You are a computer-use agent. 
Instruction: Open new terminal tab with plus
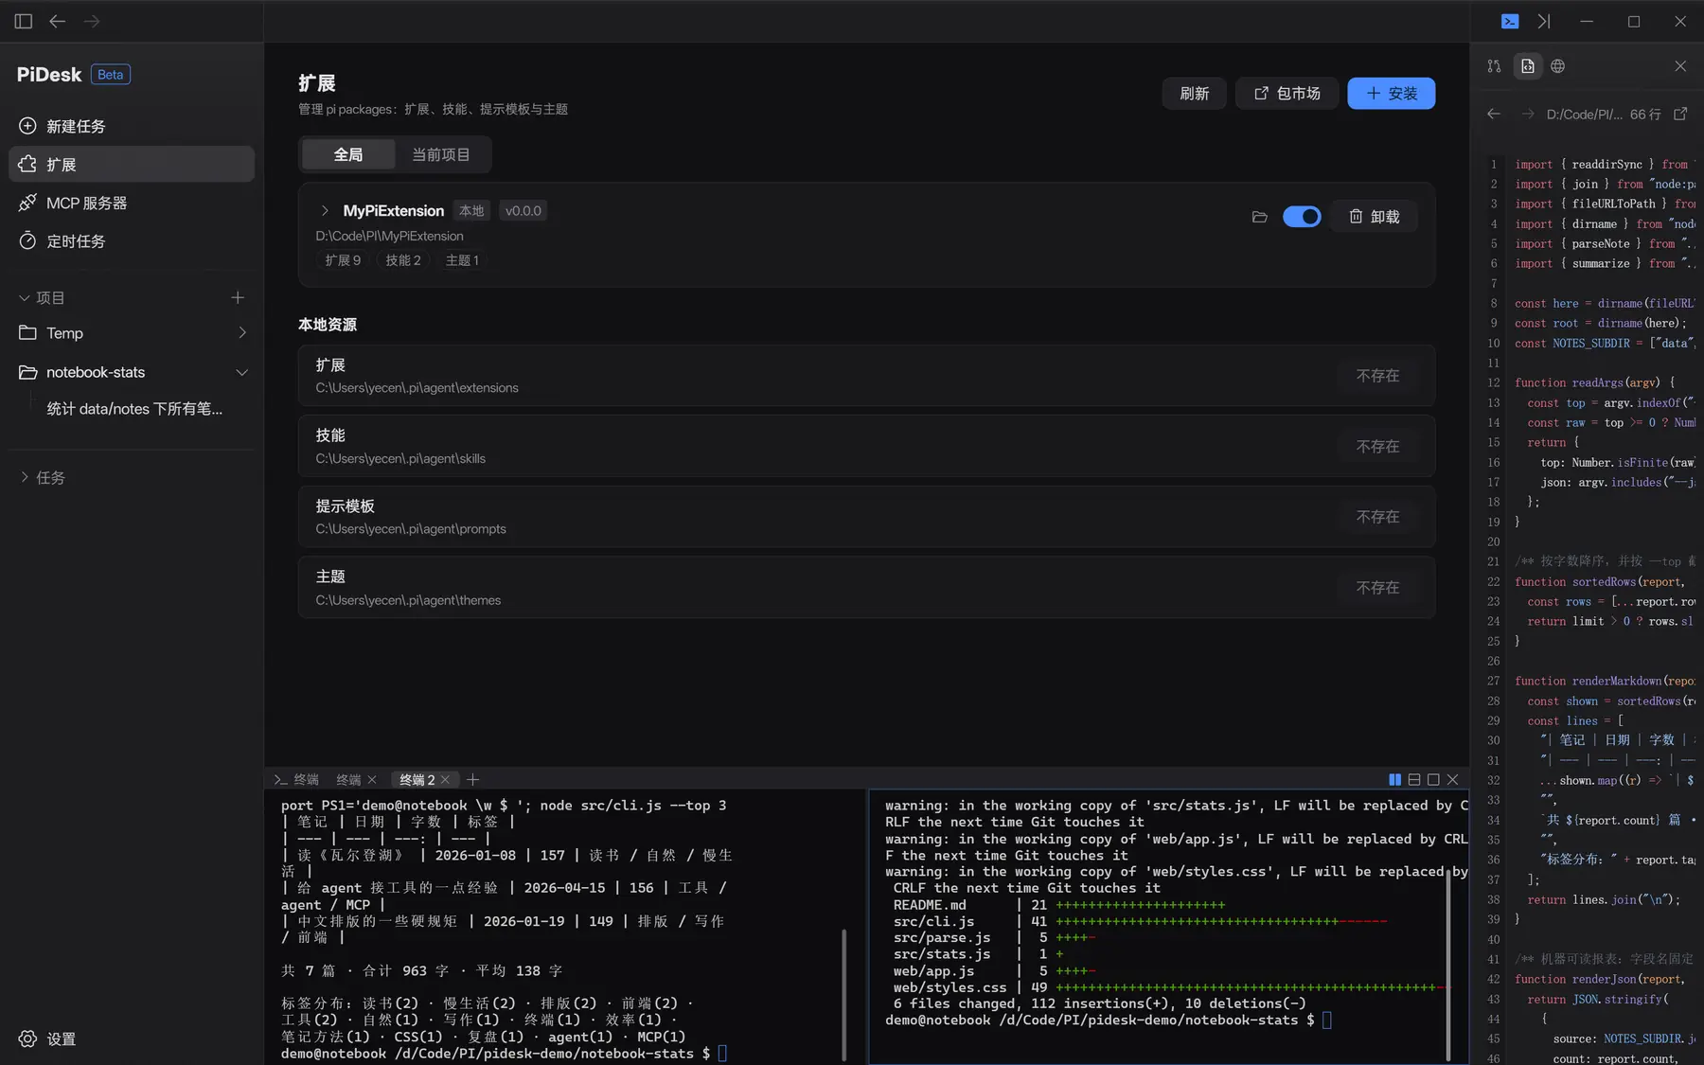tap(472, 780)
